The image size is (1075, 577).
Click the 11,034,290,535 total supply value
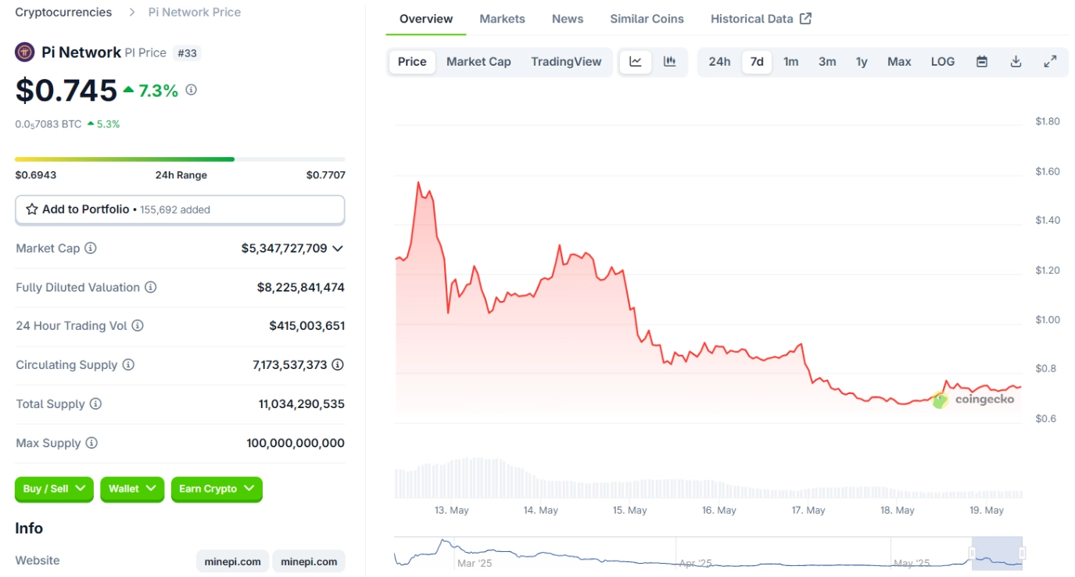pos(302,403)
